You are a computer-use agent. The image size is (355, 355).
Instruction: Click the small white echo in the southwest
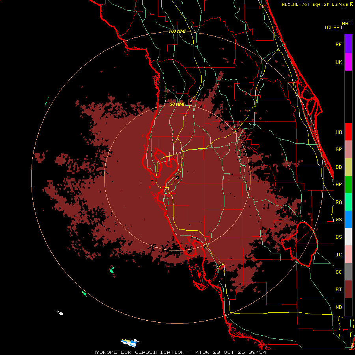tap(60, 313)
